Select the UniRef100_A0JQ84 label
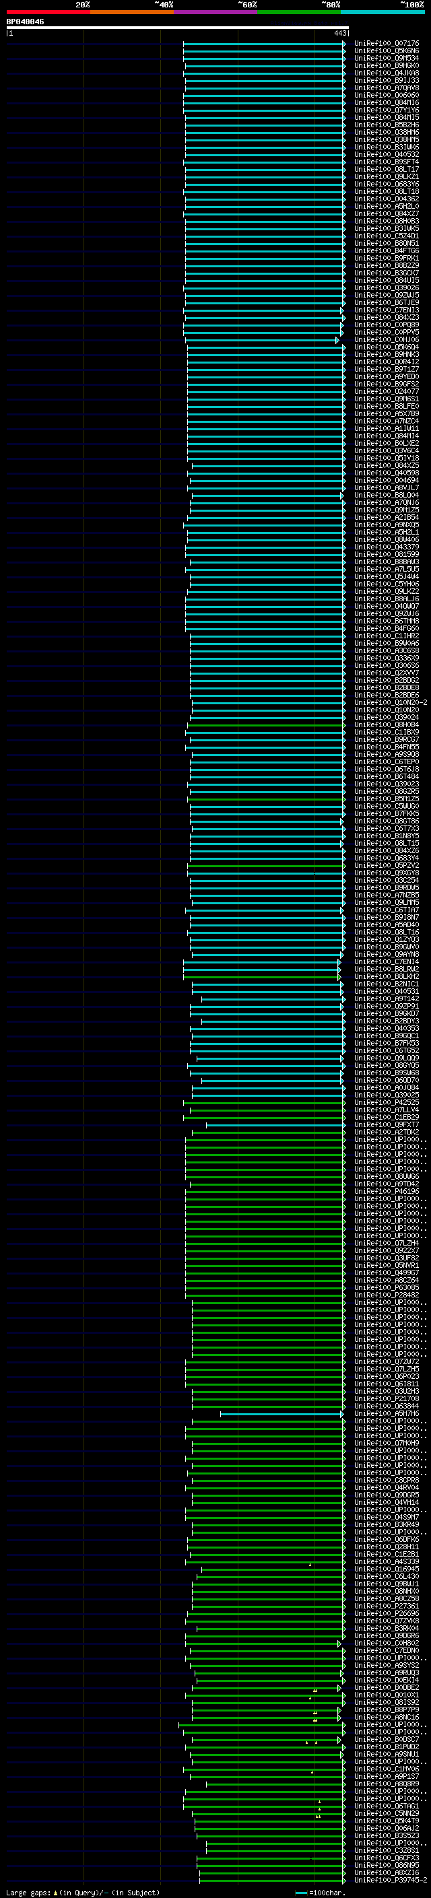 pyautogui.click(x=387, y=1087)
